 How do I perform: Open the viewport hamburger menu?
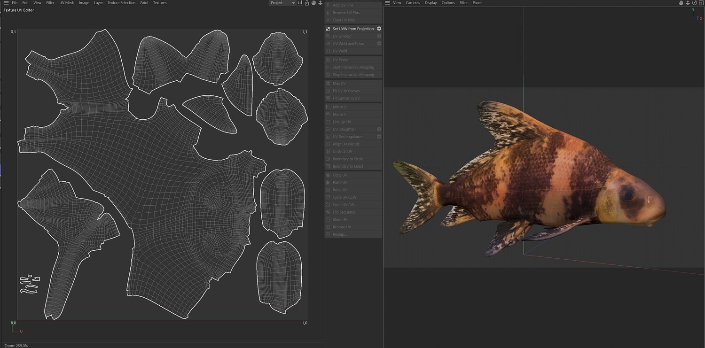pyautogui.click(x=387, y=3)
